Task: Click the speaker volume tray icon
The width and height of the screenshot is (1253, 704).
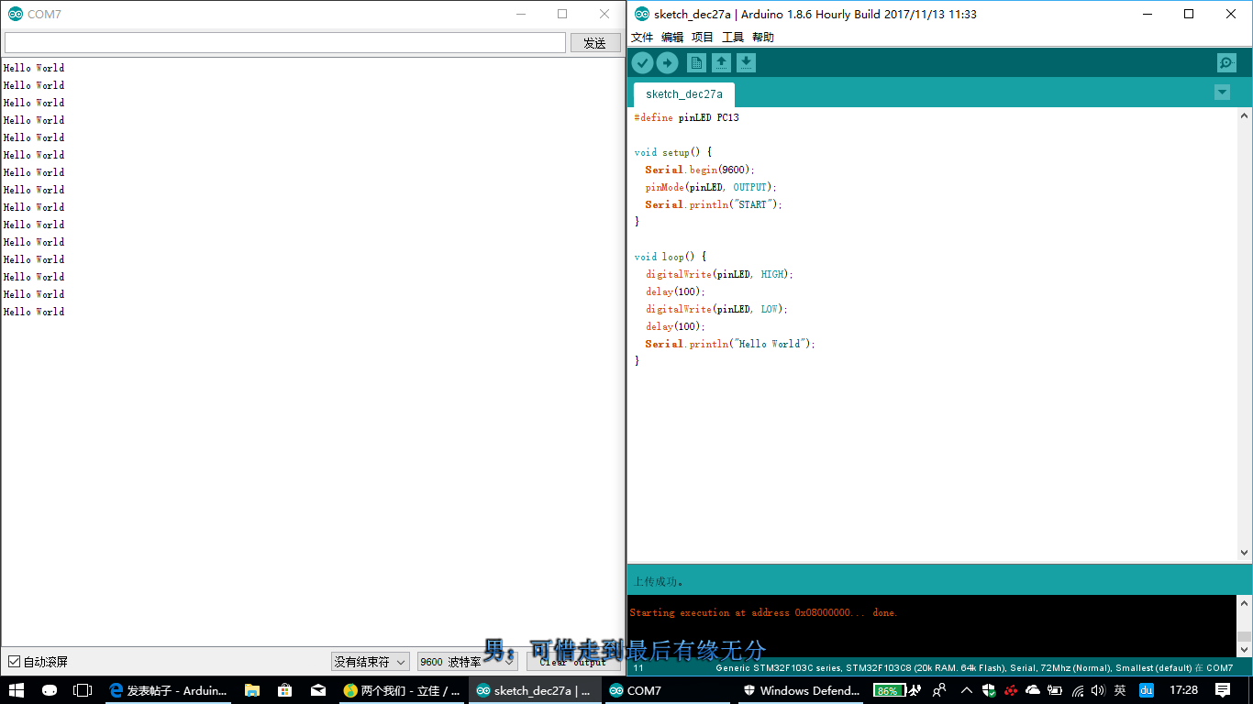Action: point(1098,690)
